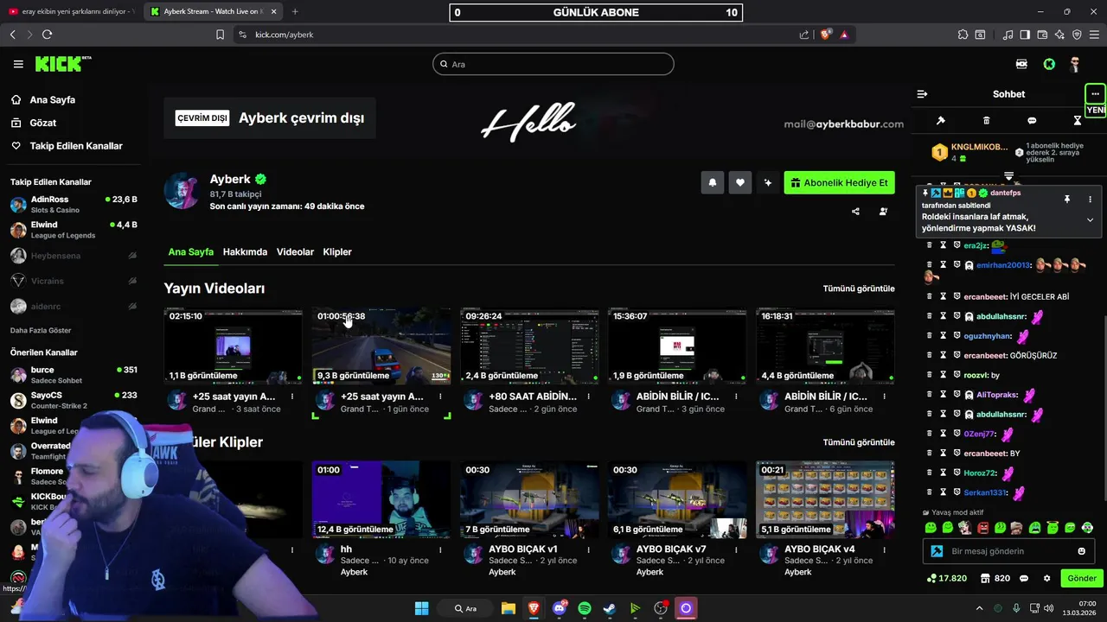This screenshot has width=1107, height=622.
Task: Expand the pinned message chevron
Action: pos(1090,220)
